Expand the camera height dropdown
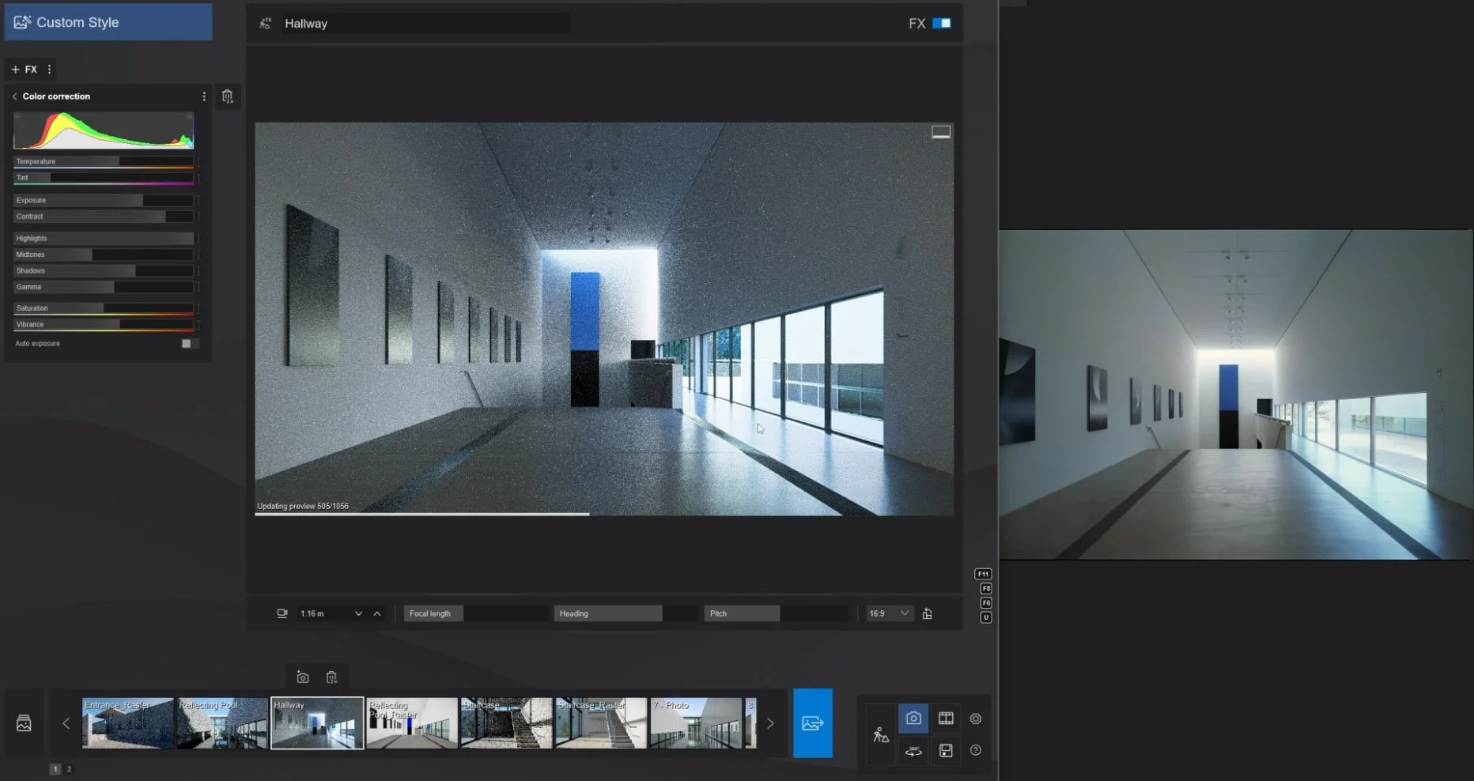Screen dimensions: 1474x781 tap(357, 613)
